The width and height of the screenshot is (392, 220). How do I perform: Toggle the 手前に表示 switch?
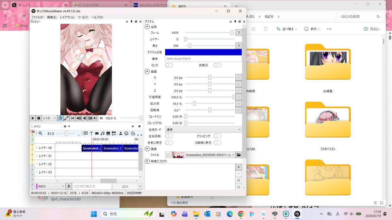point(169,142)
